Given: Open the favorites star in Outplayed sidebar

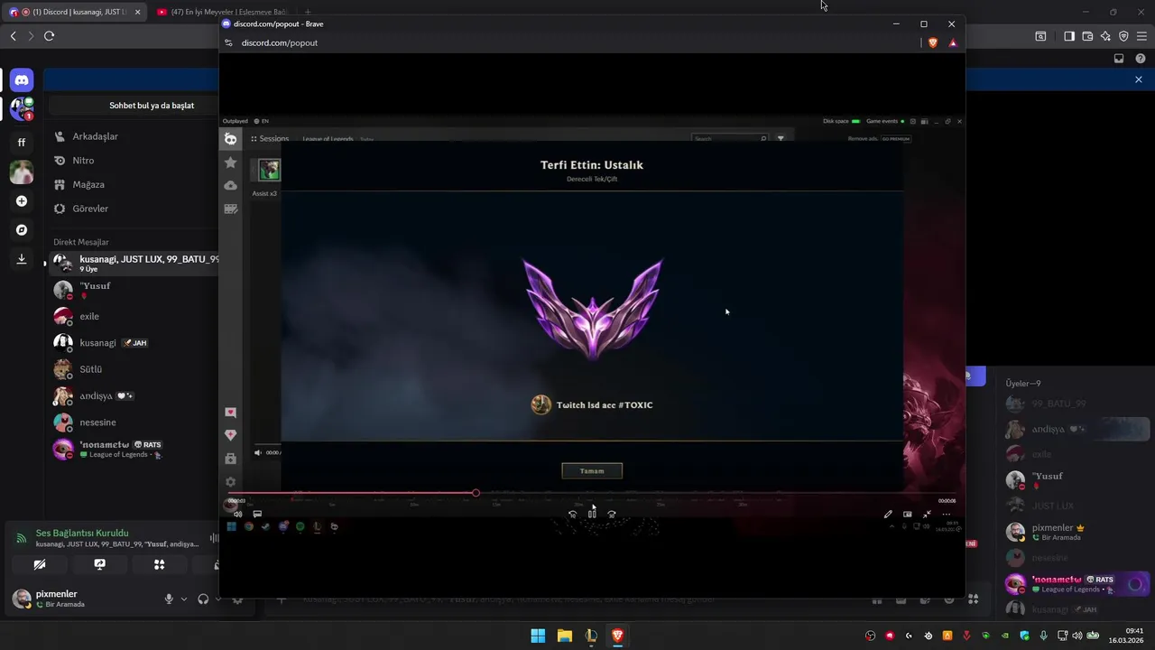Looking at the screenshot, I should tap(231, 162).
